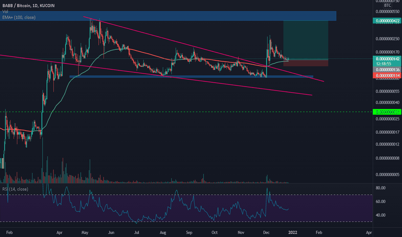Click the tall December volume bar
The height and width of the screenshot is (237, 402).
click(267, 179)
